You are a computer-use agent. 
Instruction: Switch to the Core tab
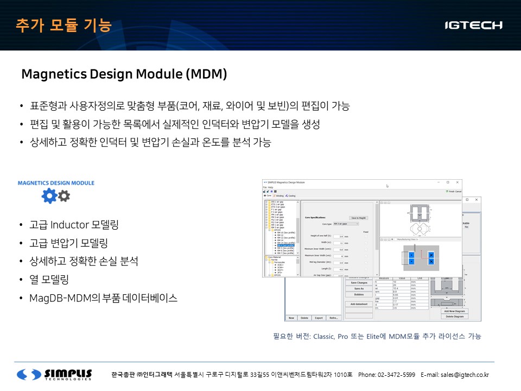pyautogui.click(x=267, y=195)
